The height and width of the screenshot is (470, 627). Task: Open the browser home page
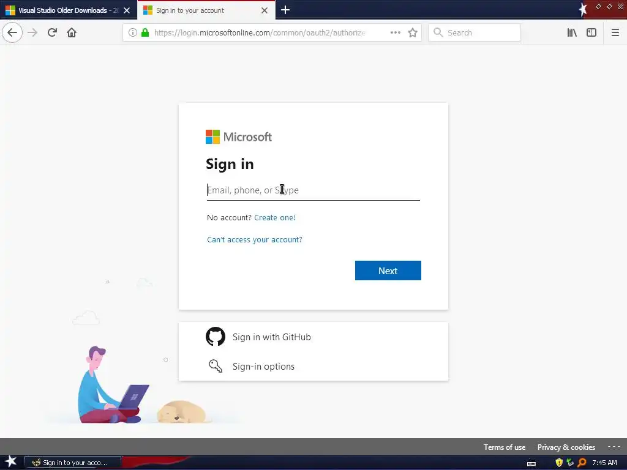[72, 32]
